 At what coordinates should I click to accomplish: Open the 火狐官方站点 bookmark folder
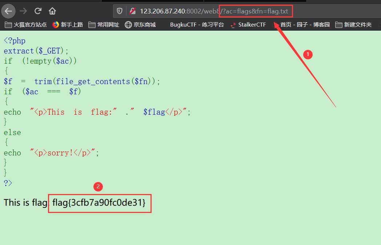pos(25,25)
